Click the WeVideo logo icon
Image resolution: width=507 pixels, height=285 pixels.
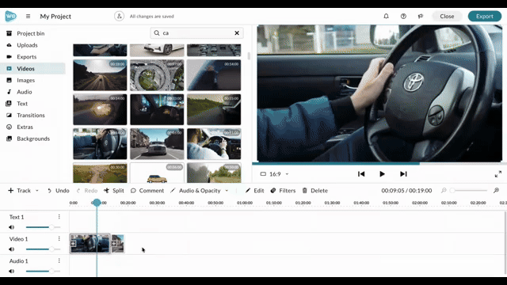pyautogui.click(x=10, y=16)
